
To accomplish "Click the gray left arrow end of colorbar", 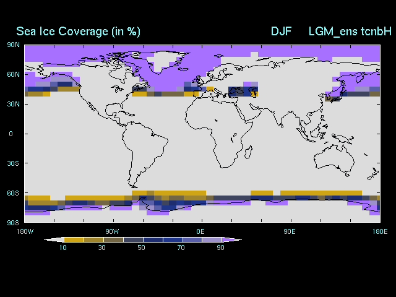I will tap(55, 239).
